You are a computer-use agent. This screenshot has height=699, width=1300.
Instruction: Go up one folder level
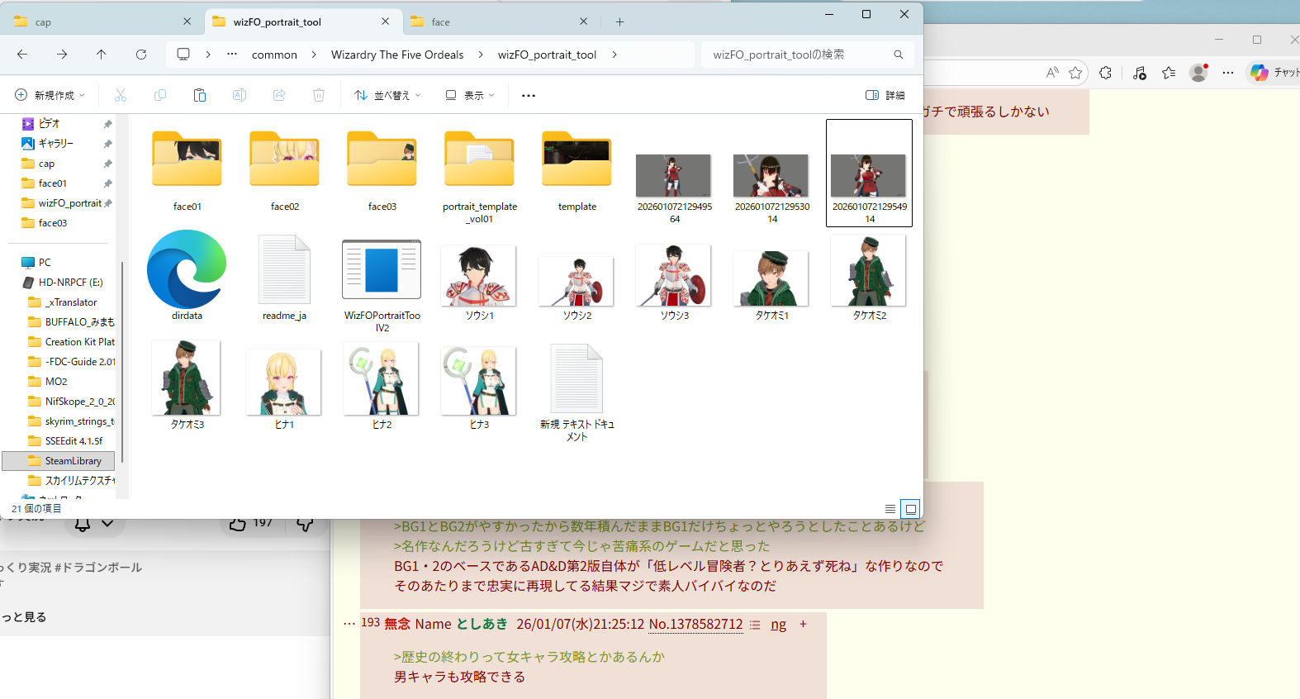(102, 55)
